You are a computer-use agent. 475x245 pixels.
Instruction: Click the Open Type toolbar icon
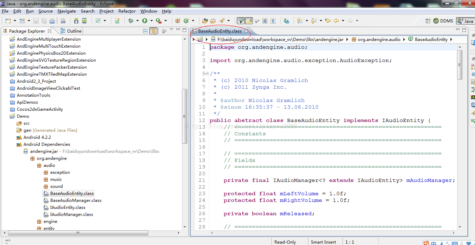point(205,21)
